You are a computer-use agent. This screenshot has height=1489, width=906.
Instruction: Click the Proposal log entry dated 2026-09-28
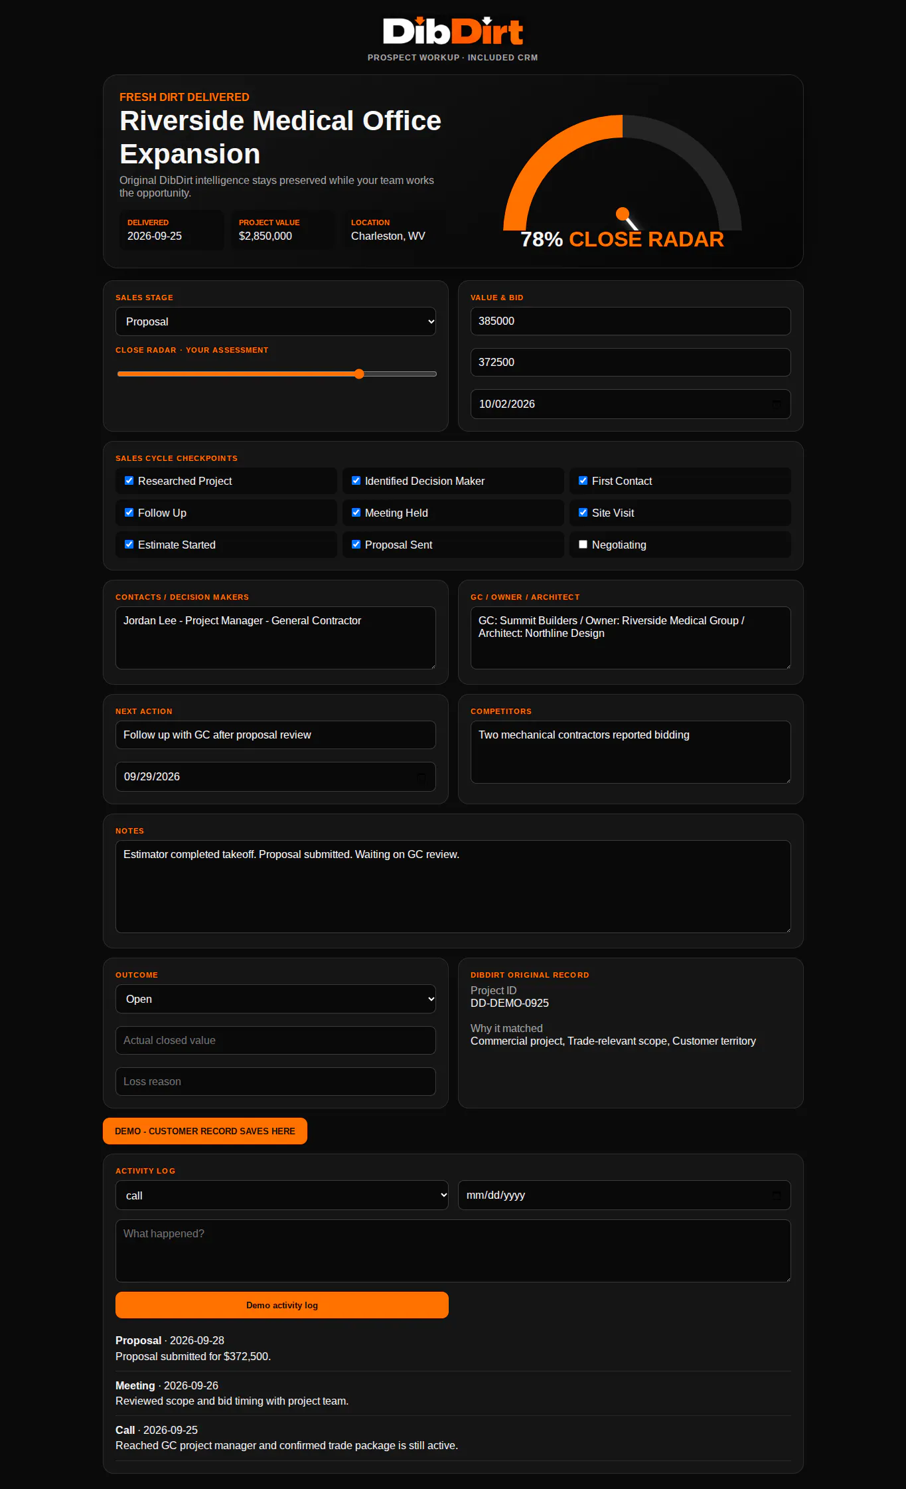point(453,1348)
